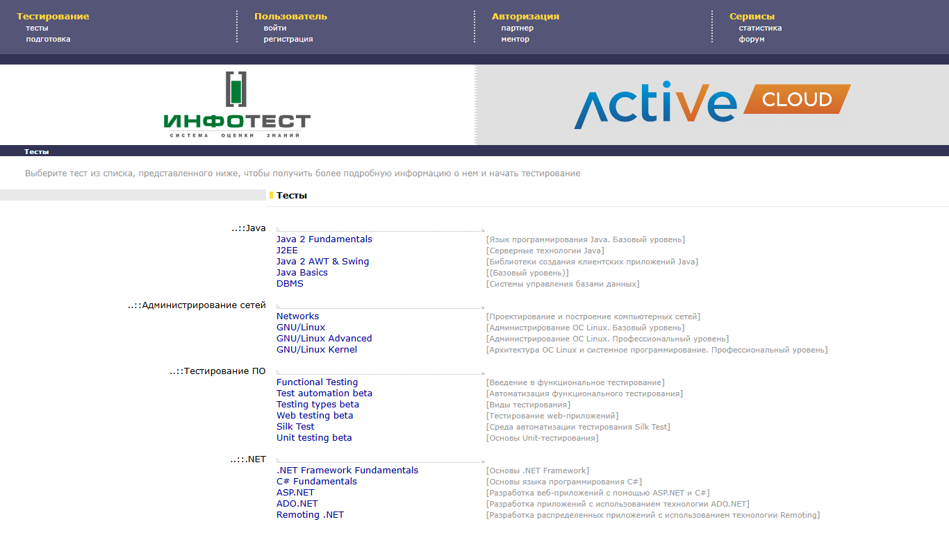949x533 pixels.
Task: Click the 'Тесты' section heading
Action: tap(292, 196)
